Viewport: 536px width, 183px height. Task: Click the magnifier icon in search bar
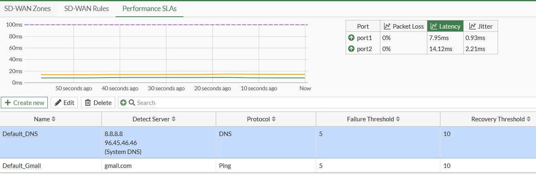[x=132, y=103]
